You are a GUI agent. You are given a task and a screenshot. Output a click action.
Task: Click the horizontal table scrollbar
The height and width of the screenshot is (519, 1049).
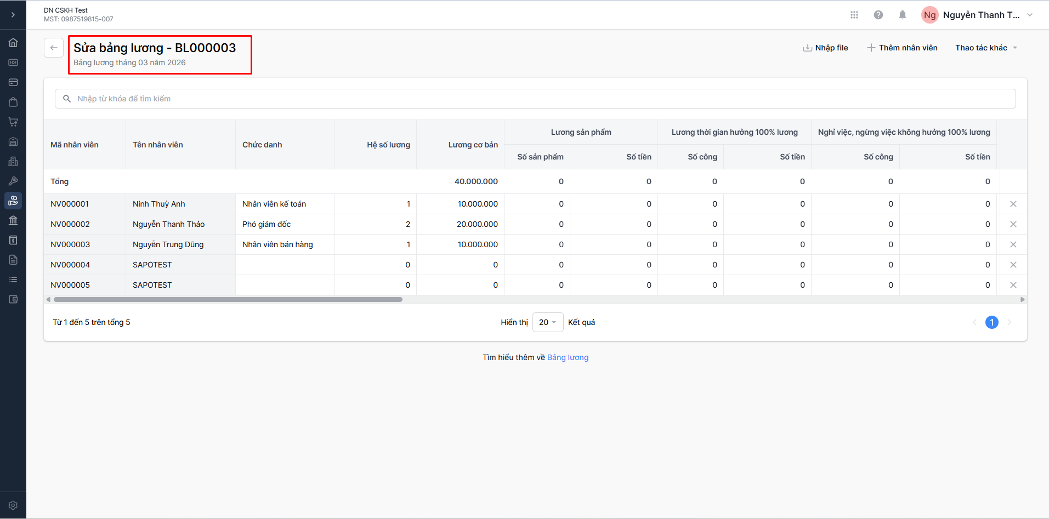point(228,300)
